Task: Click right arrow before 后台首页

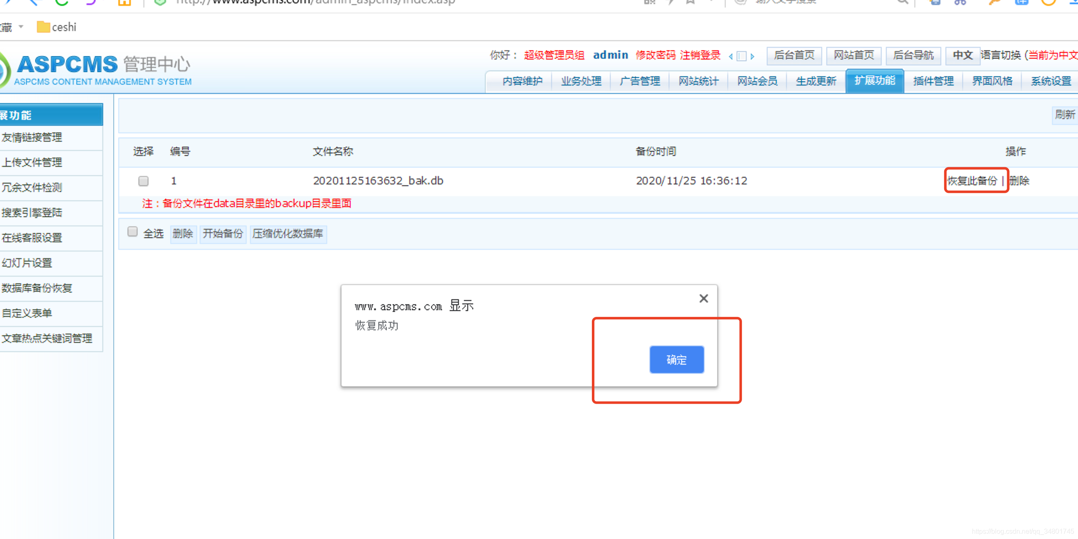Action: click(753, 56)
